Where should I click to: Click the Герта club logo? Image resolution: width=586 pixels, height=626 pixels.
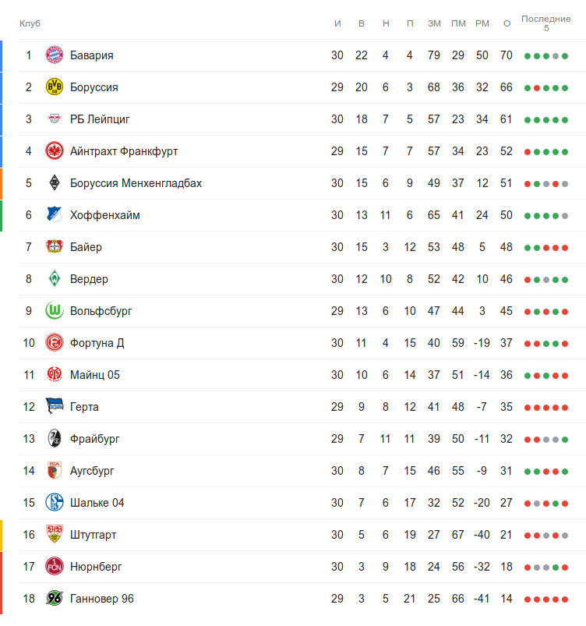(54, 407)
